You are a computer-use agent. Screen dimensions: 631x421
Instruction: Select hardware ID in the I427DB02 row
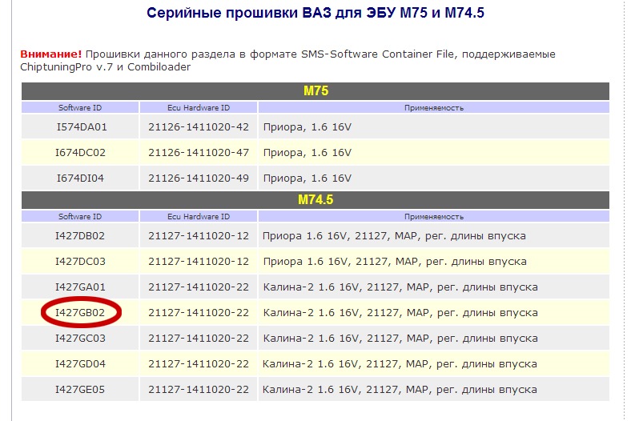(199, 235)
